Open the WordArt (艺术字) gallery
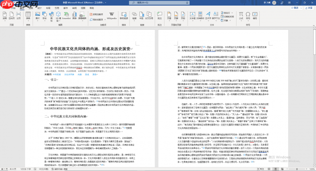This screenshot has height=171, width=316. (x=208, y=16)
